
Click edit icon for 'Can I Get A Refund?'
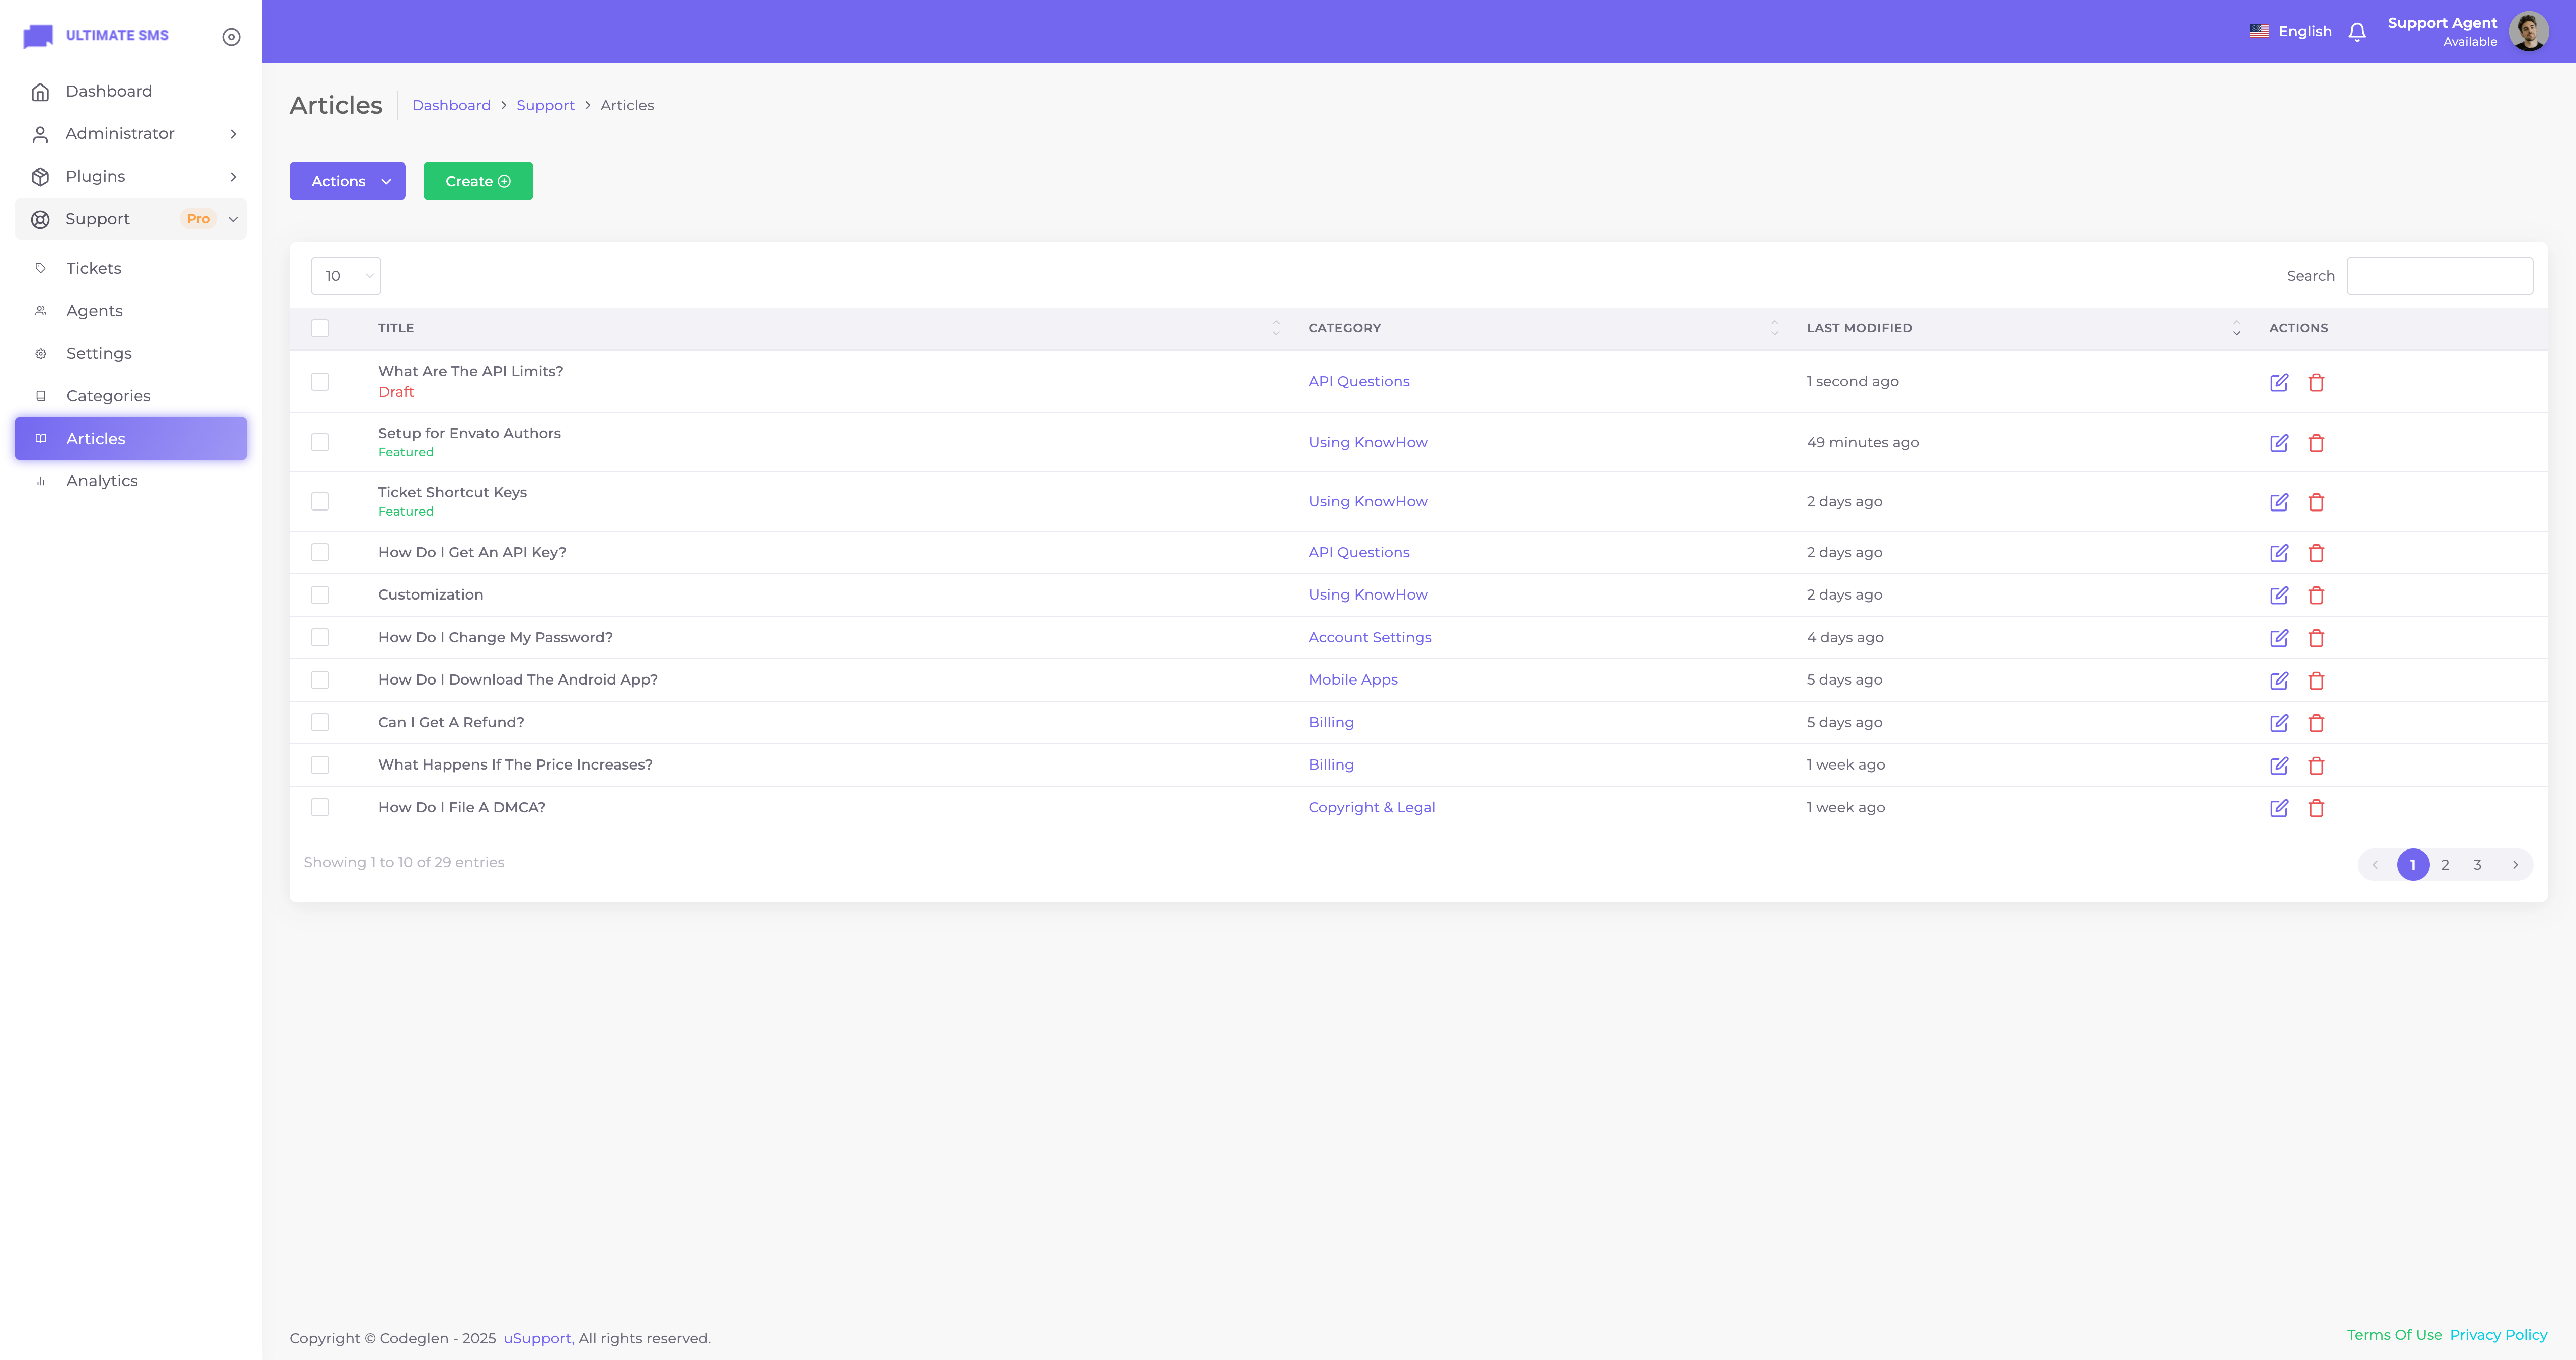click(2279, 723)
